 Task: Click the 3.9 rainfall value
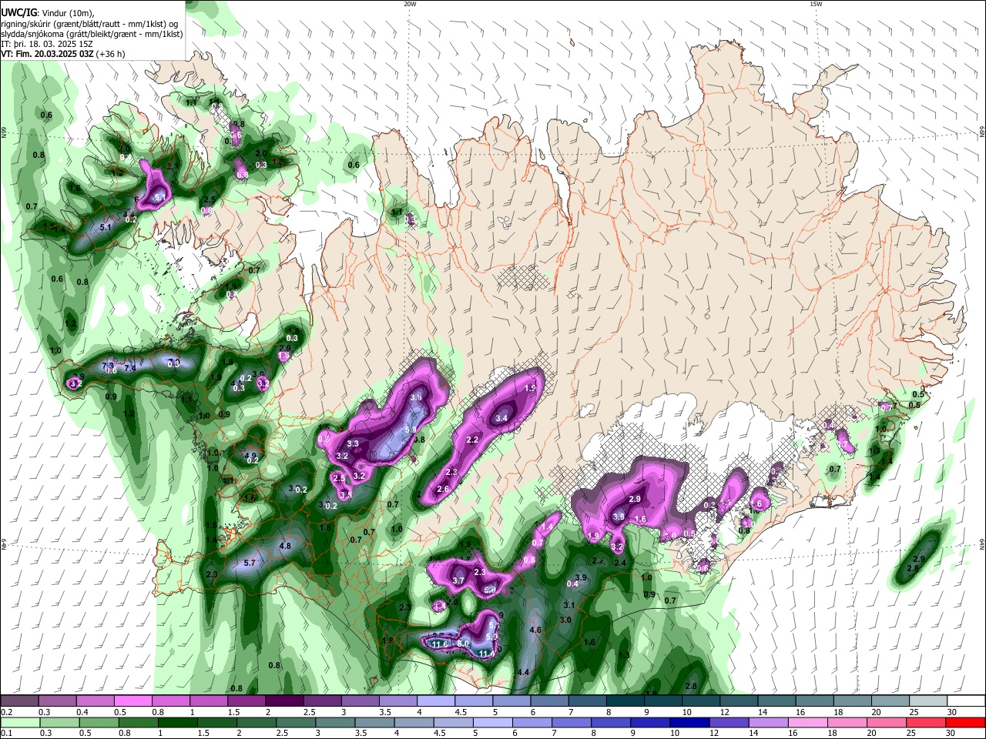coord(582,577)
